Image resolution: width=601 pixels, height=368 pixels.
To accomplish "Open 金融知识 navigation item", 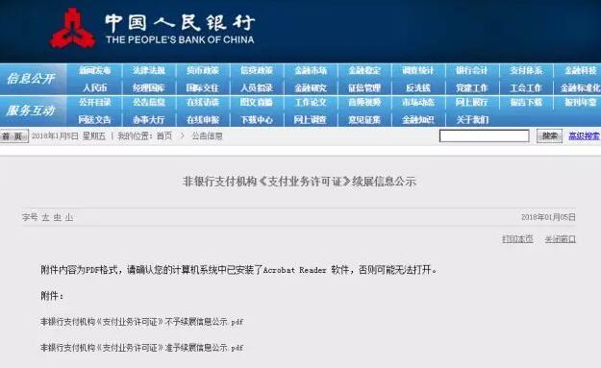I will (418, 120).
